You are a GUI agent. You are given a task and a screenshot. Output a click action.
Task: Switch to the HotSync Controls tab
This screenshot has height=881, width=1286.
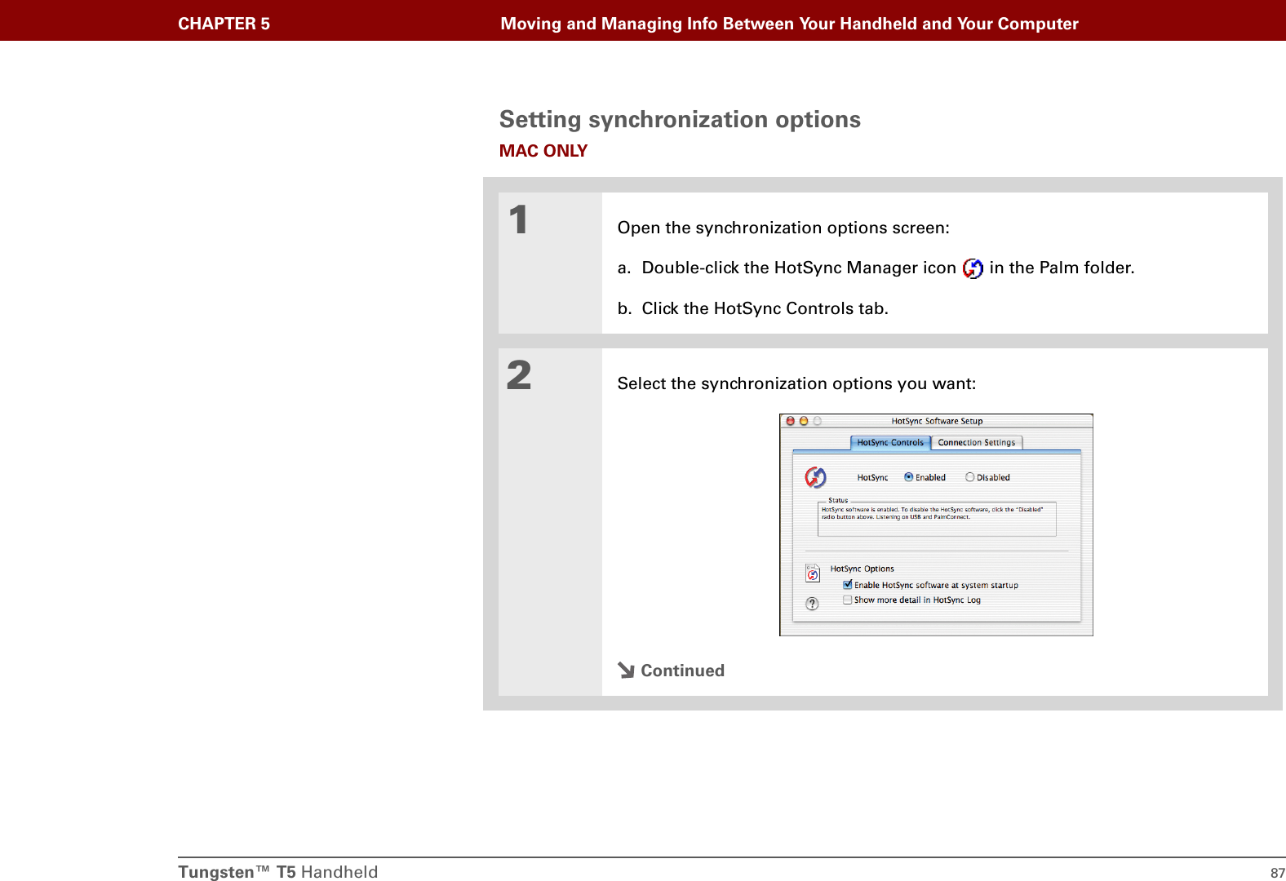tap(890, 442)
